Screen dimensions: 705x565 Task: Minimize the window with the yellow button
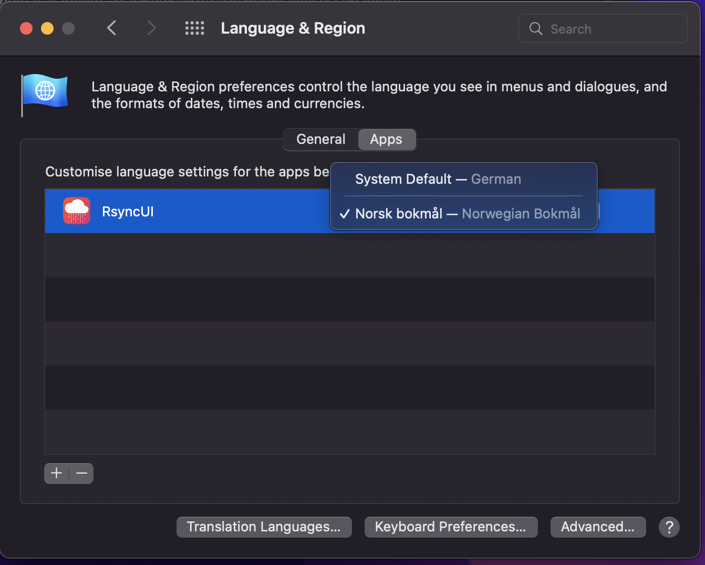click(x=47, y=28)
